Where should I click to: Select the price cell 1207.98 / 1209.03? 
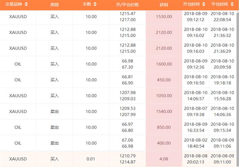(x=128, y=96)
